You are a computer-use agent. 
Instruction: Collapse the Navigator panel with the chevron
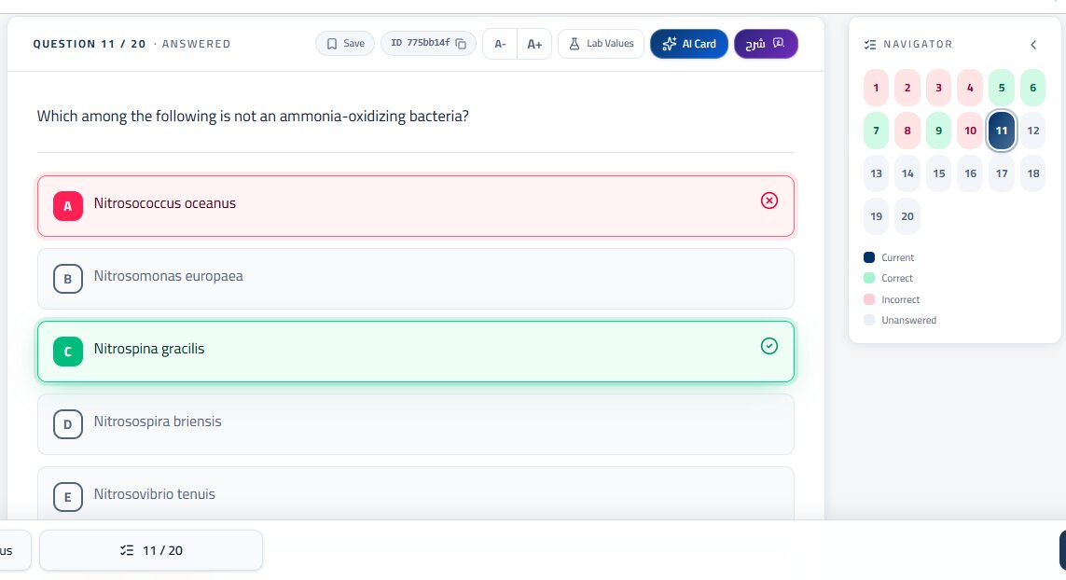(x=1033, y=44)
